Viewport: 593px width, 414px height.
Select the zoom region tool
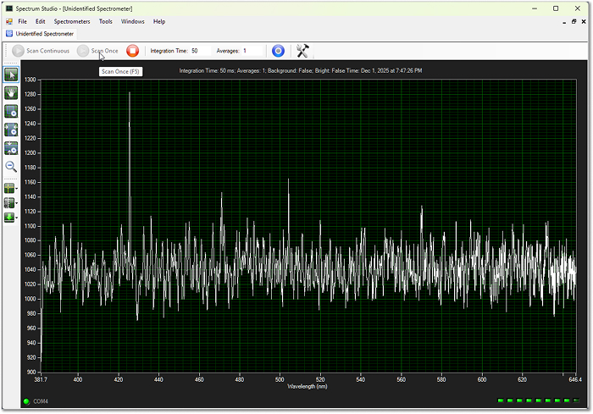[x=12, y=111]
